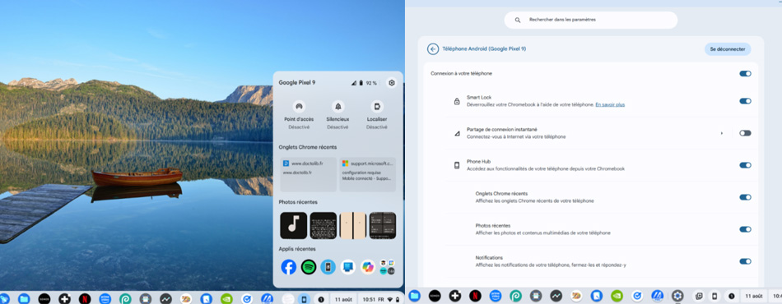
Task: Disable the Notifications toggle
Action: pyautogui.click(x=745, y=261)
